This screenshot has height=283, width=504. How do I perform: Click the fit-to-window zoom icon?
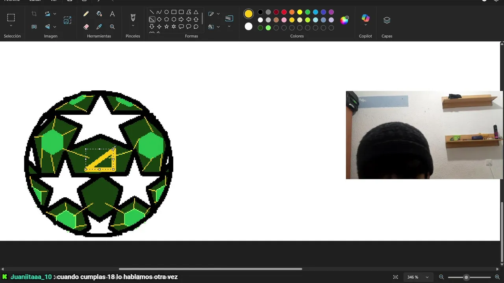(396, 277)
